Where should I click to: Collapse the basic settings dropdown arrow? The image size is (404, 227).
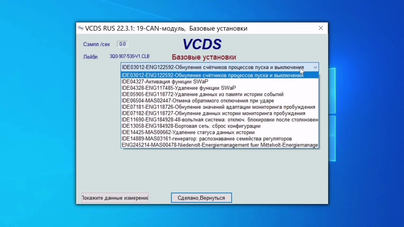pyautogui.click(x=315, y=67)
